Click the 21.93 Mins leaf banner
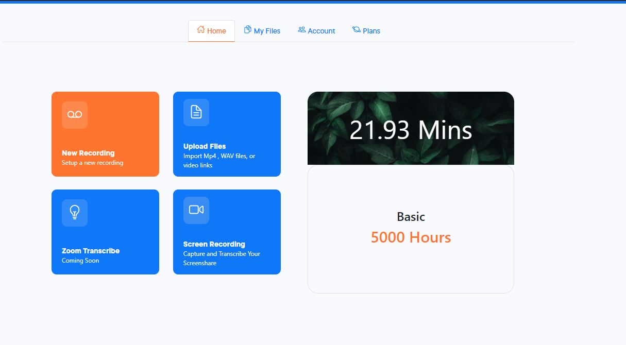Image resolution: width=626 pixels, height=345 pixels. point(411,128)
